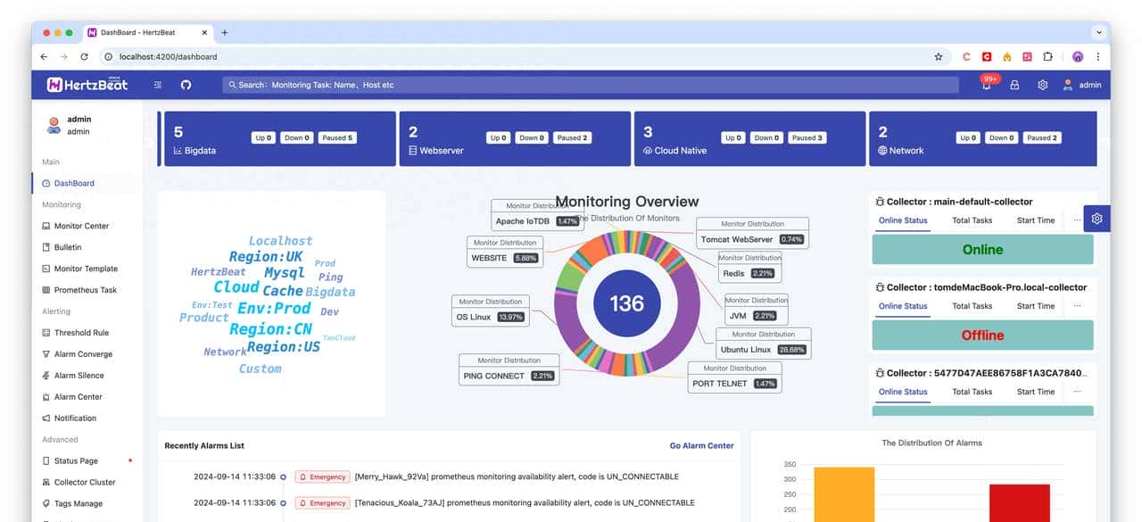Bookmark this page with the star icon
The height and width of the screenshot is (522, 1142).
(939, 56)
